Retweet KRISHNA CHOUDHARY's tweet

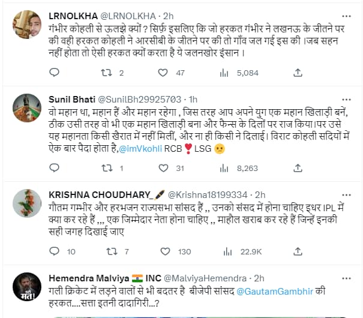tap(112, 251)
